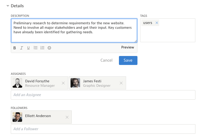Apply italic formatting to the description
This screenshot has width=202, height=138.
coord(22,48)
